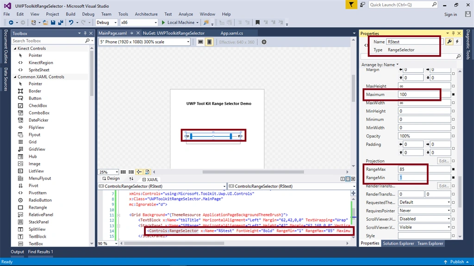Start debugging with Local Machine button
Viewport: 474px width, 266px height.
point(180,22)
